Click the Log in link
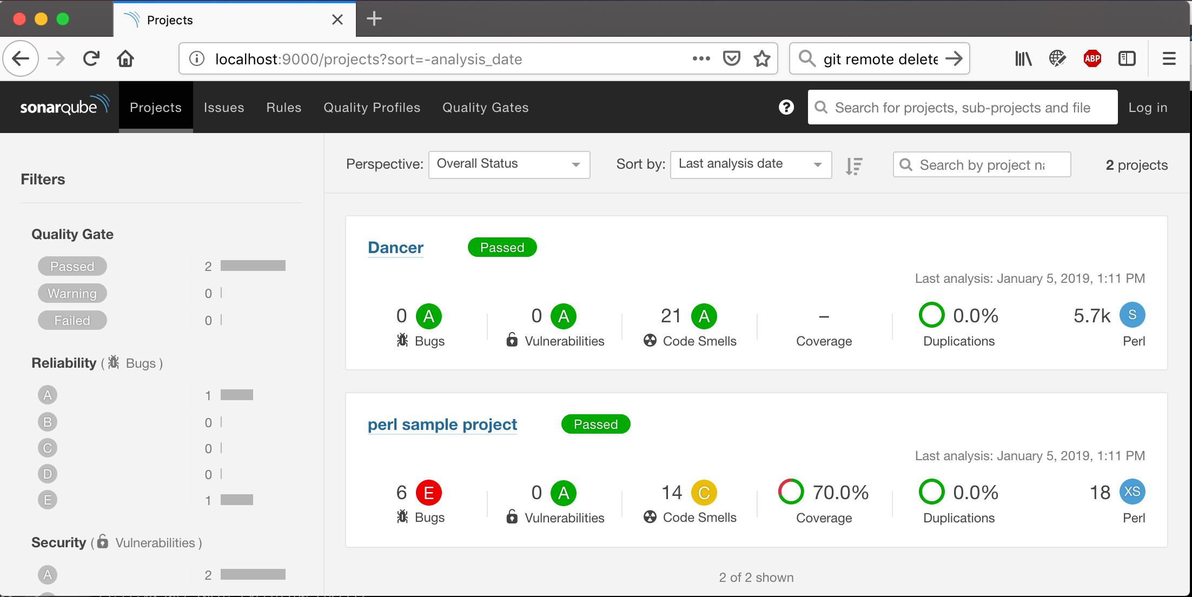 (1148, 108)
